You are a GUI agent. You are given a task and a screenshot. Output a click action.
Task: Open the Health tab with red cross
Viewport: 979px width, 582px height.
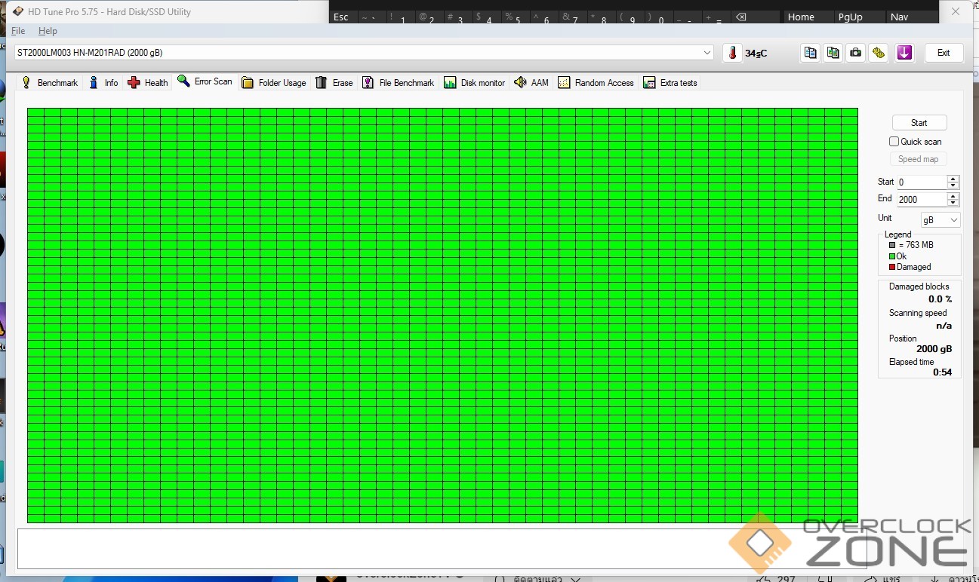pyautogui.click(x=148, y=83)
